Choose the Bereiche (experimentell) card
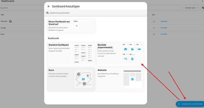This screenshot has width=204, height=108. 120,54
